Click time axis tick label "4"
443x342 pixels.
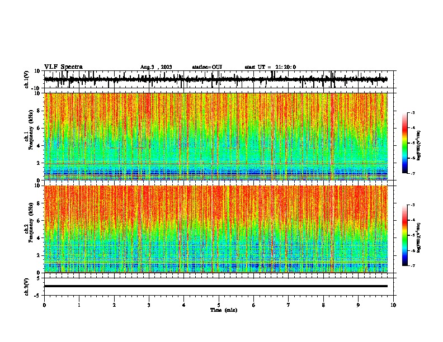coord(184,305)
